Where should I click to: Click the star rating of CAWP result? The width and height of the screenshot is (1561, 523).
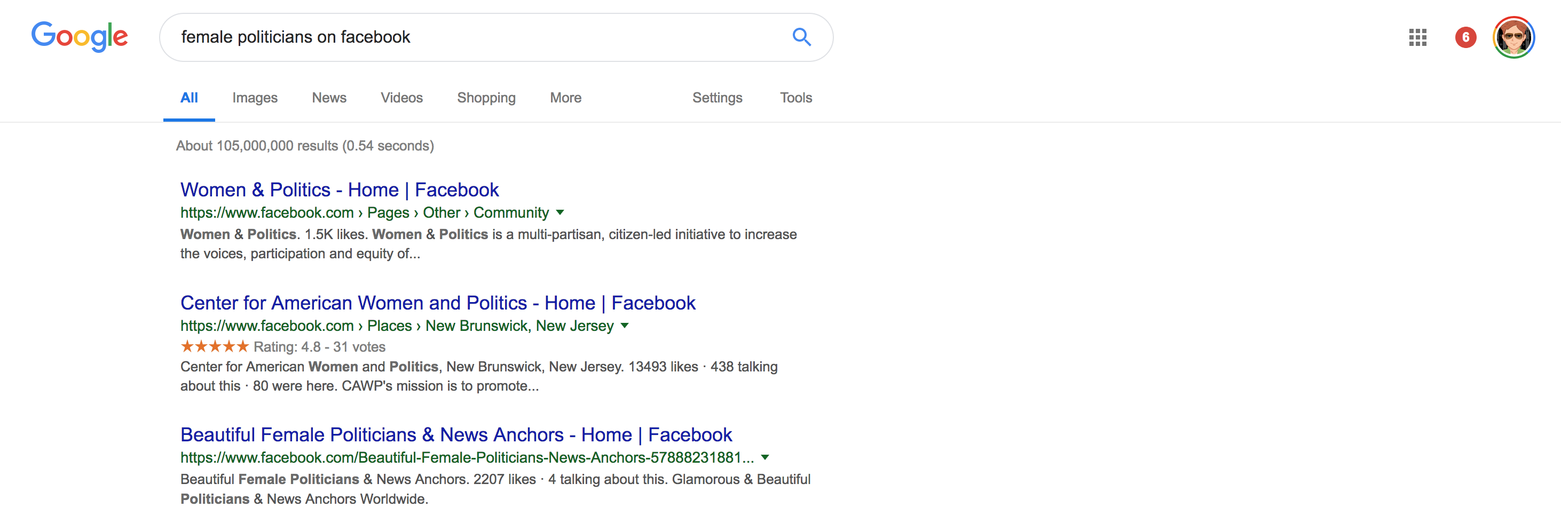(215, 346)
